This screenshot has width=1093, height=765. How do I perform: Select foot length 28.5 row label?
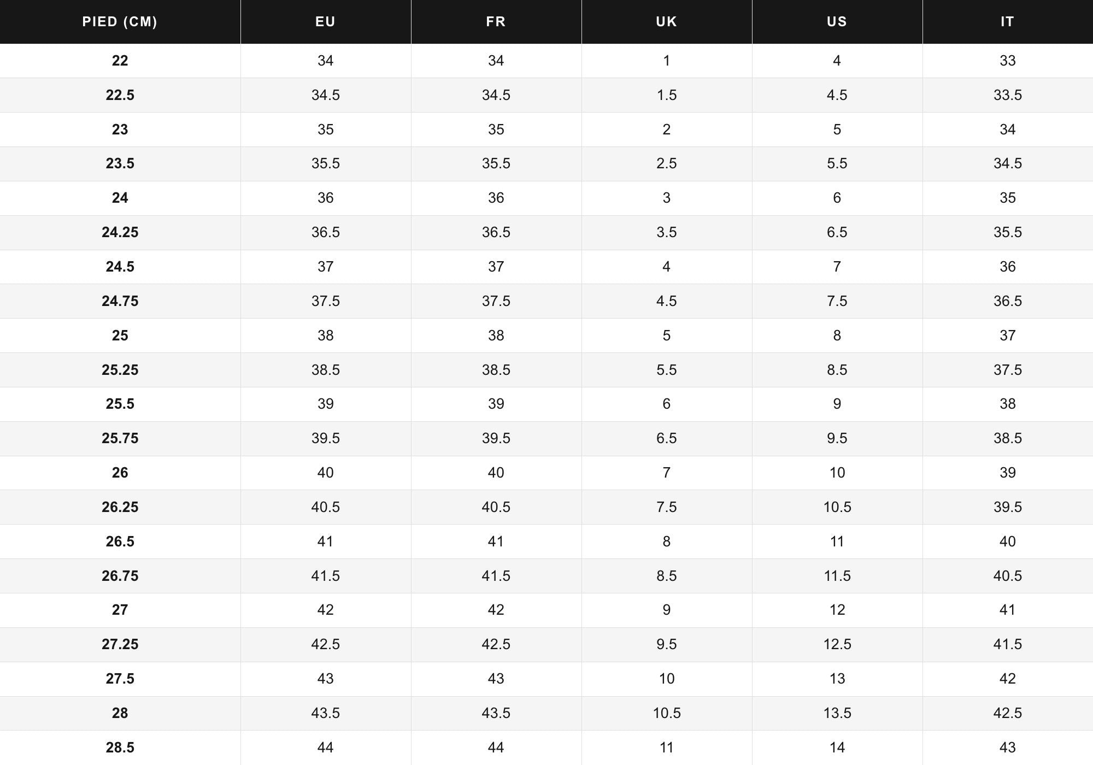(120, 748)
